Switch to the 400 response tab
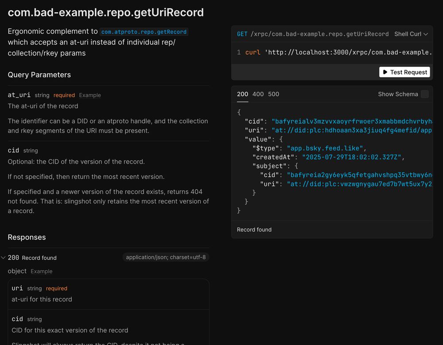The image size is (443, 345). tap(258, 94)
